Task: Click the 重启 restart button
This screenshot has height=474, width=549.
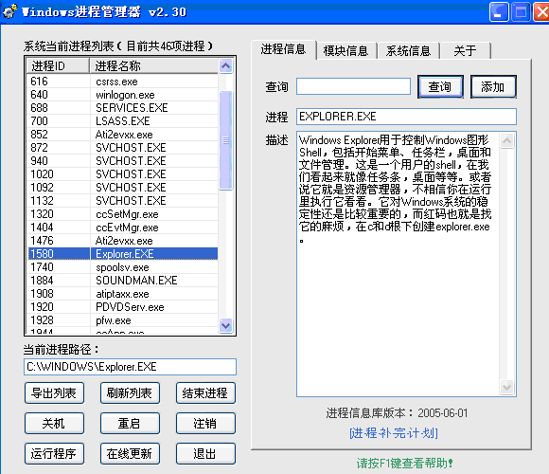Action: tap(130, 423)
